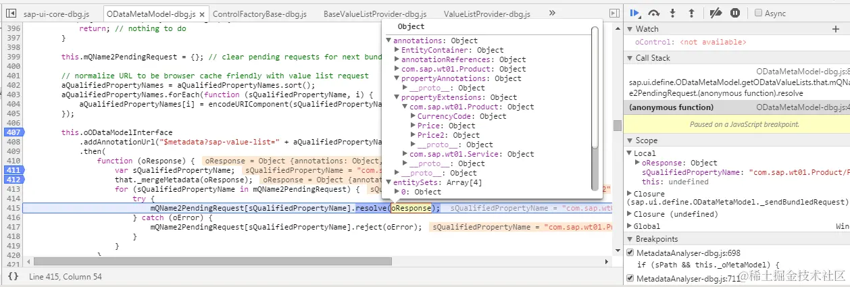Click oControl watch expression entry
Viewport: 850px width, 287px height.
691,42
